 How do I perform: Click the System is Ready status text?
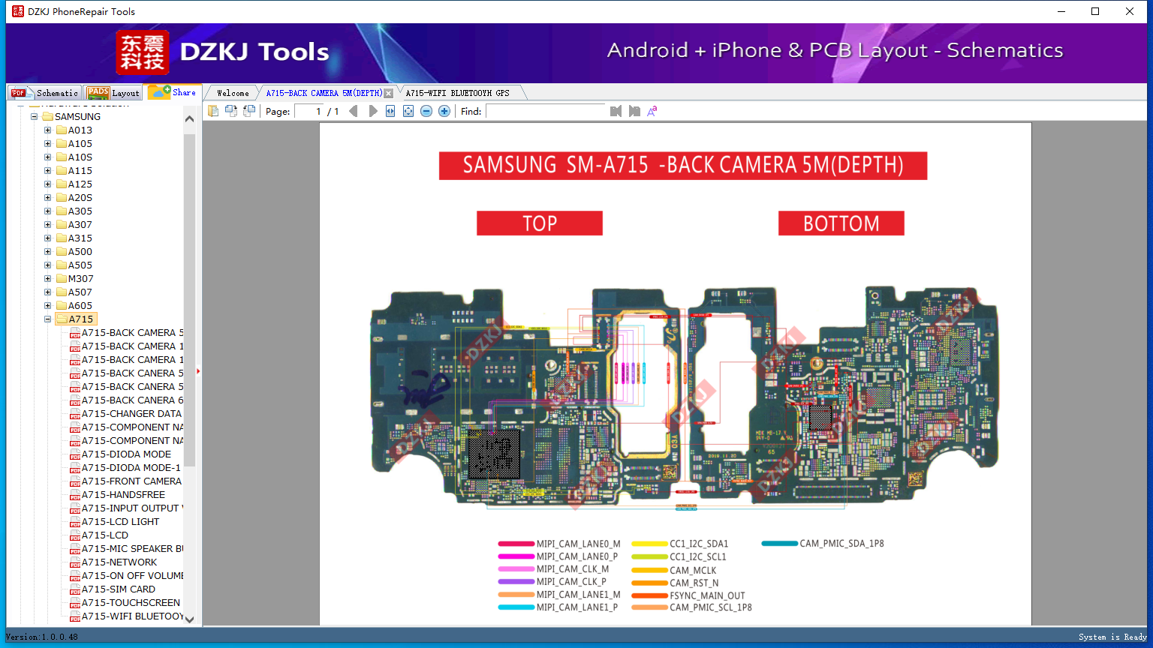[x=1112, y=637]
